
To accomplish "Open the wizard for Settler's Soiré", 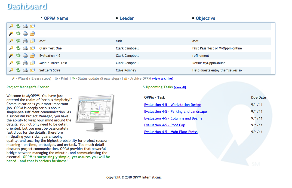I will 11,70.
